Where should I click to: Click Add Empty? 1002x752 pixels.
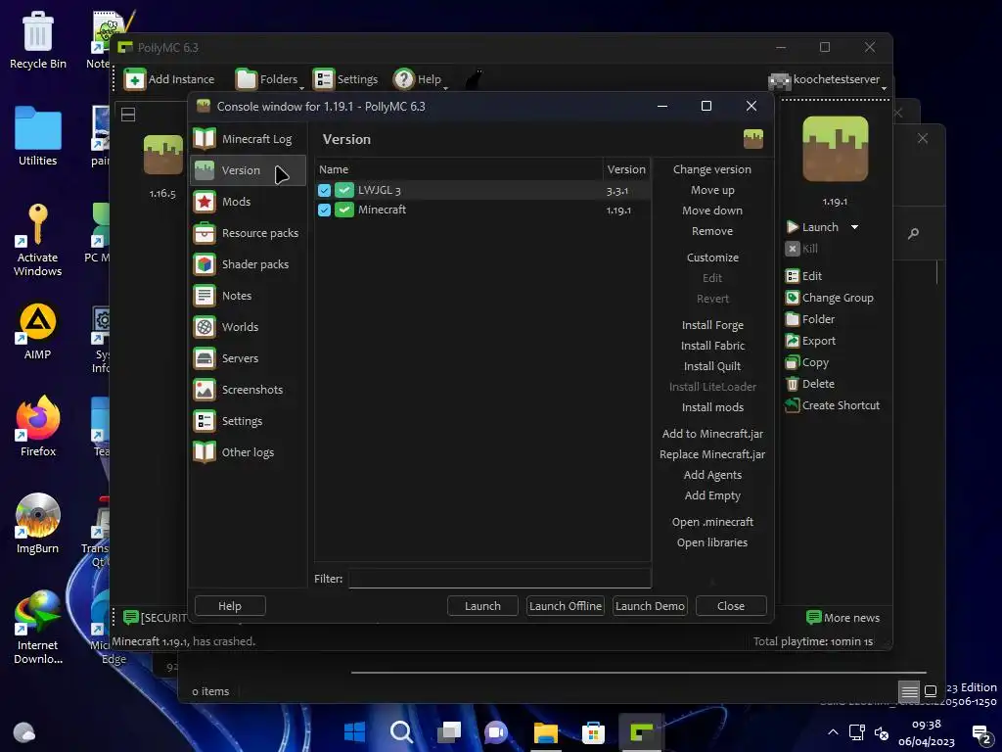712,495
